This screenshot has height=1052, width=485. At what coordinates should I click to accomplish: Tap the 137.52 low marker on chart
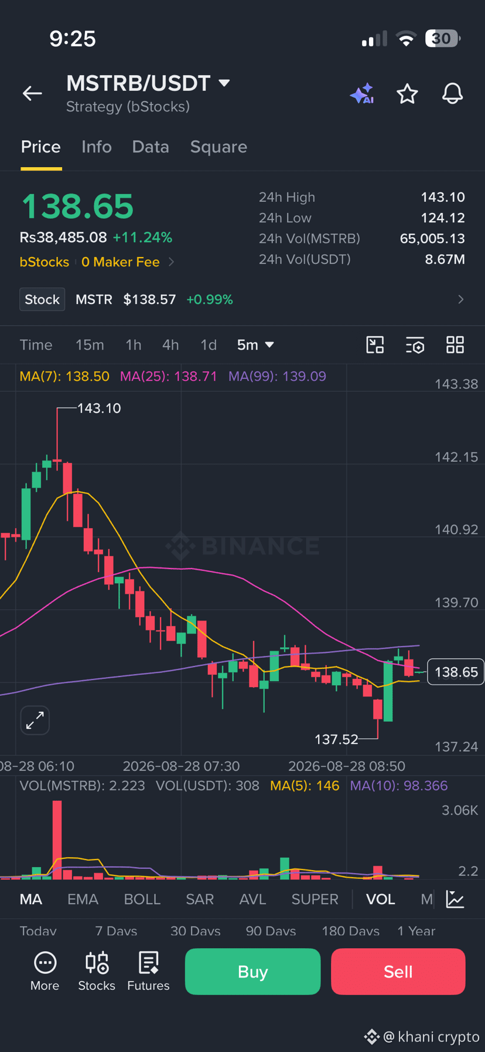click(x=336, y=739)
